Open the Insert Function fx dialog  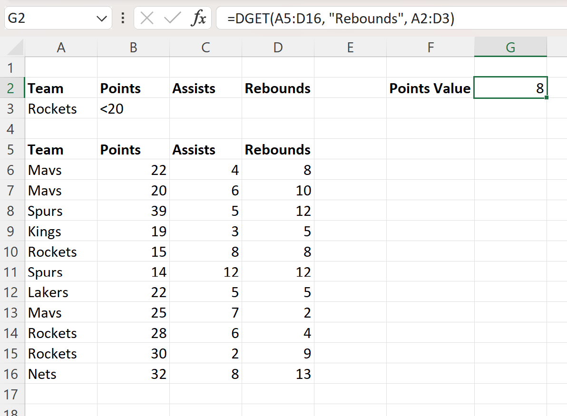pyautogui.click(x=198, y=18)
